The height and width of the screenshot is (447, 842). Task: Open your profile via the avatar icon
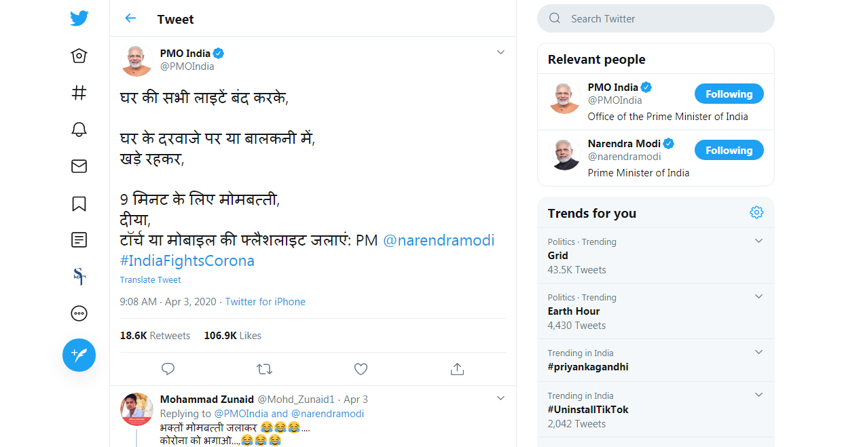(x=79, y=277)
